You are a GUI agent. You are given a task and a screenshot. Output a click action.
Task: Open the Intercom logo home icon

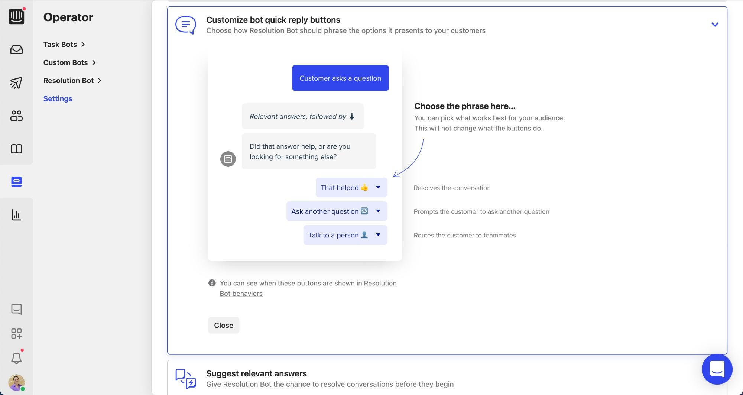16,17
